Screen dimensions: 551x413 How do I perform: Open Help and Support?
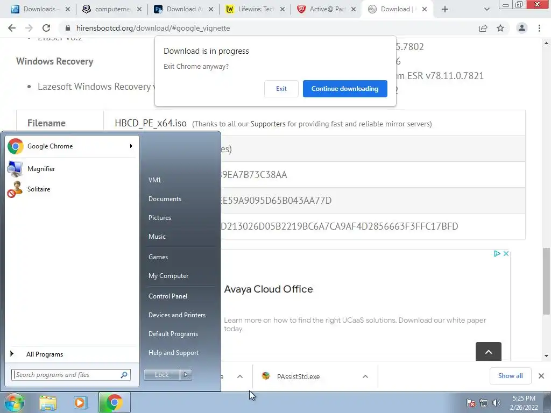pos(173,353)
